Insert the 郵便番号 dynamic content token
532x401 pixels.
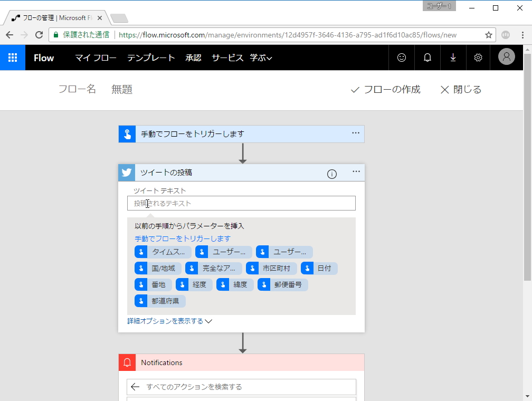coord(282,284)
